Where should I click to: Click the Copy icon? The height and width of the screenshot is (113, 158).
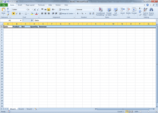(x=8, y=12)
